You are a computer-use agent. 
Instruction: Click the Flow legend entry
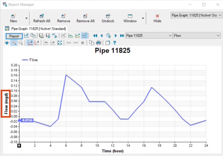(30, 60)
